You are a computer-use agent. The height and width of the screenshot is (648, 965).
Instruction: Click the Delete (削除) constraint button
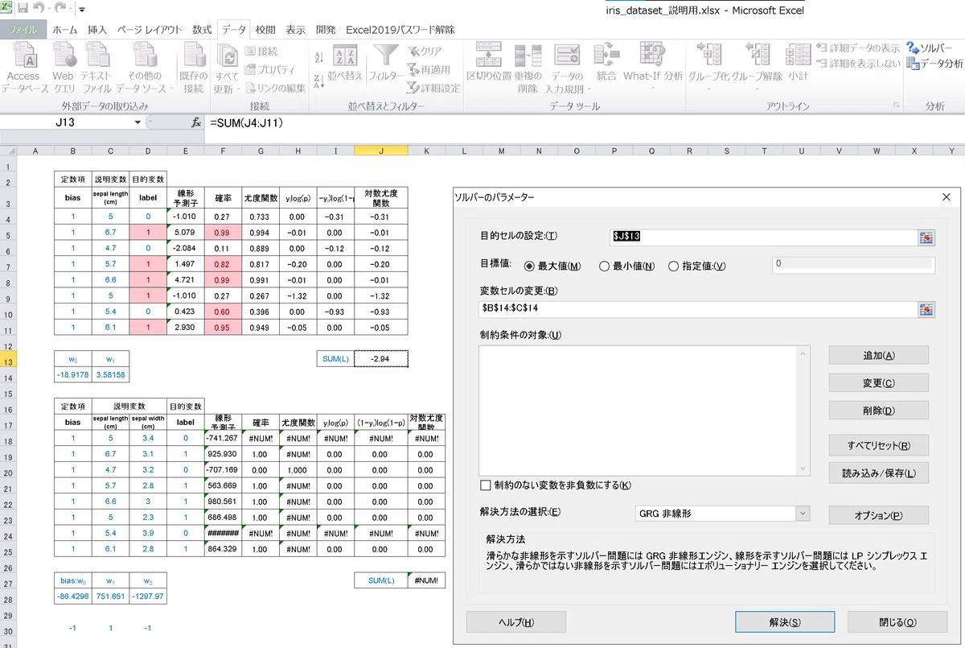878,411
